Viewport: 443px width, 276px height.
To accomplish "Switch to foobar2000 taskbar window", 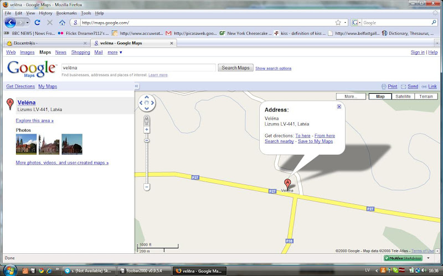I will tap(144, 271).
